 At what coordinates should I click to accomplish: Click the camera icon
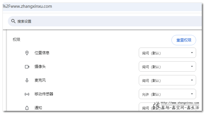click(x=27, y=67)
